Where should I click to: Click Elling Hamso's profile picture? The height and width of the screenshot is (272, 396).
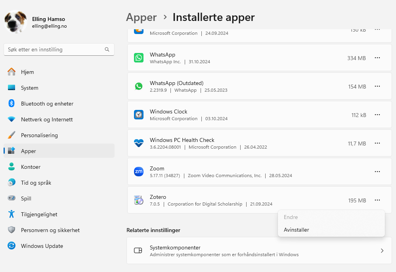[16, 22]
